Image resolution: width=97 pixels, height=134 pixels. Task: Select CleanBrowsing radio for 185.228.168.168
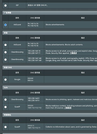[x=5, y=59]
